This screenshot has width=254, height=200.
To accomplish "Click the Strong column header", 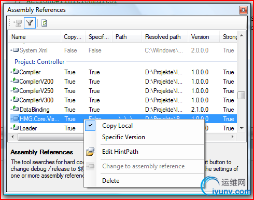I will [229, 37].
